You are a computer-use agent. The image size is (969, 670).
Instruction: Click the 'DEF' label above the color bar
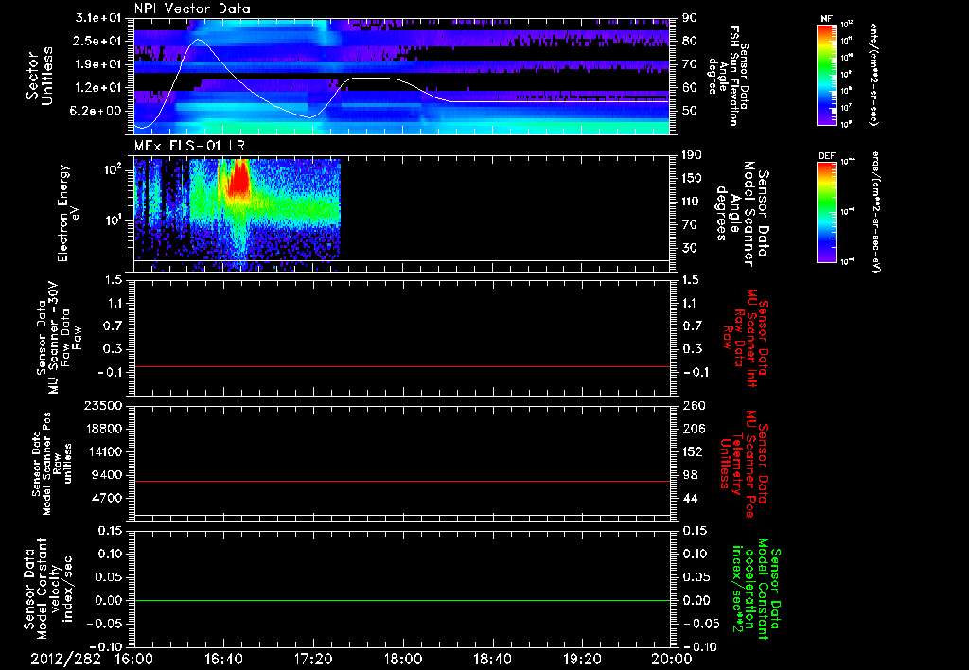[827, 156]
